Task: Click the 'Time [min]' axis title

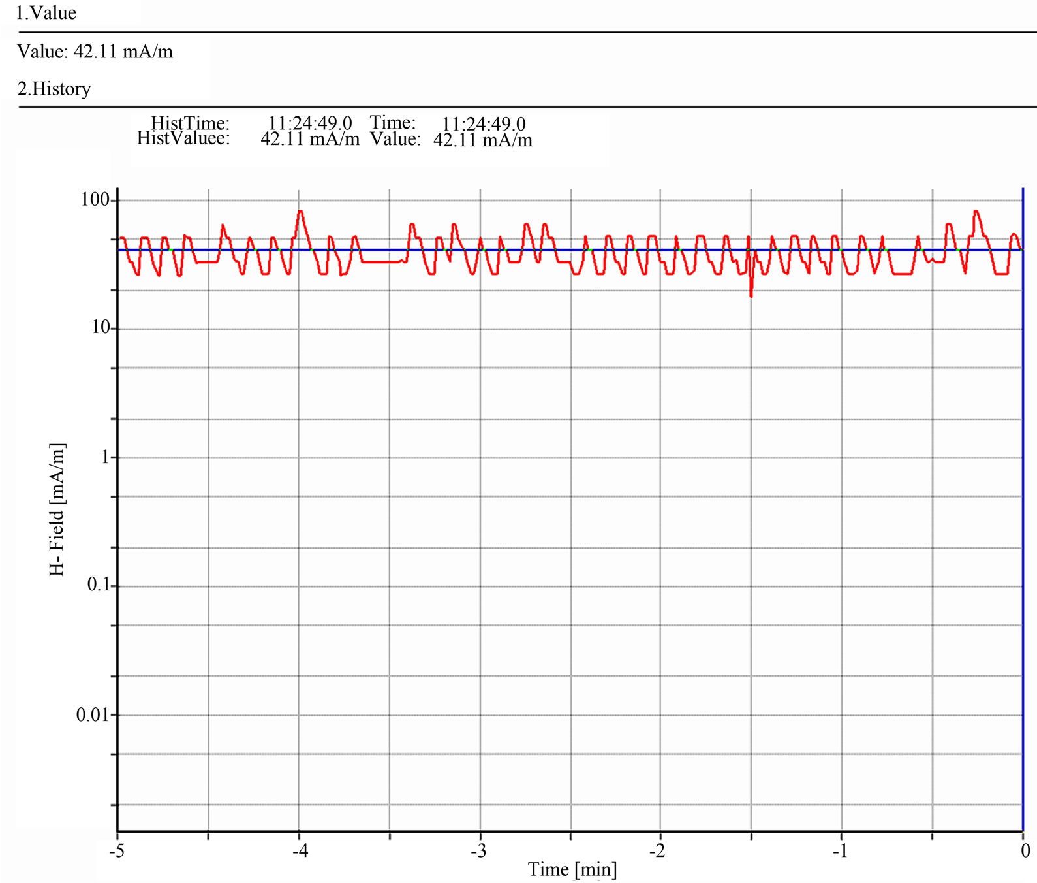Action: coord(572,870)
